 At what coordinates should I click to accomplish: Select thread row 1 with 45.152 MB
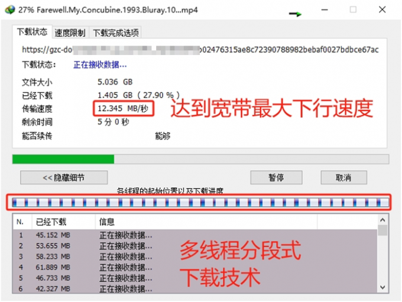coord(195,235)
